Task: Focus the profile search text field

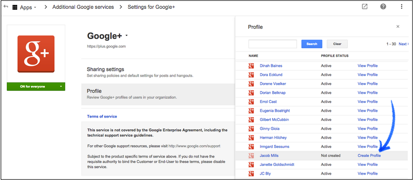Action: (x=273, y=44)
